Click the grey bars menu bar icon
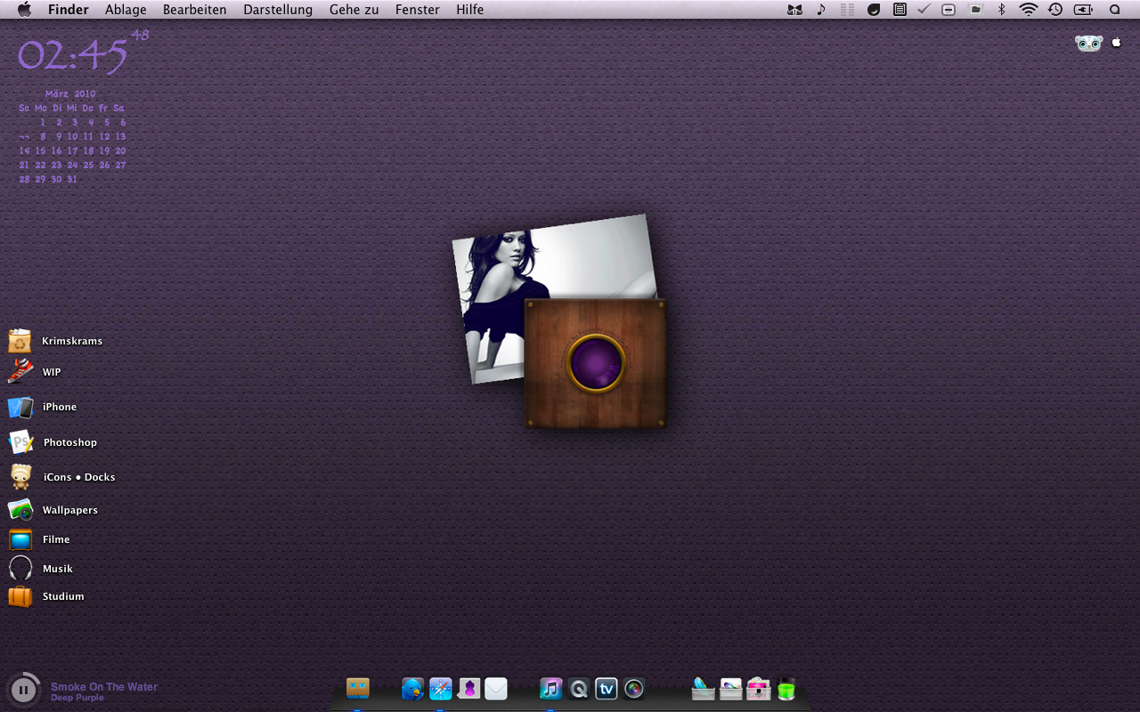The image size is (1140, 712). tap(847, 10)
